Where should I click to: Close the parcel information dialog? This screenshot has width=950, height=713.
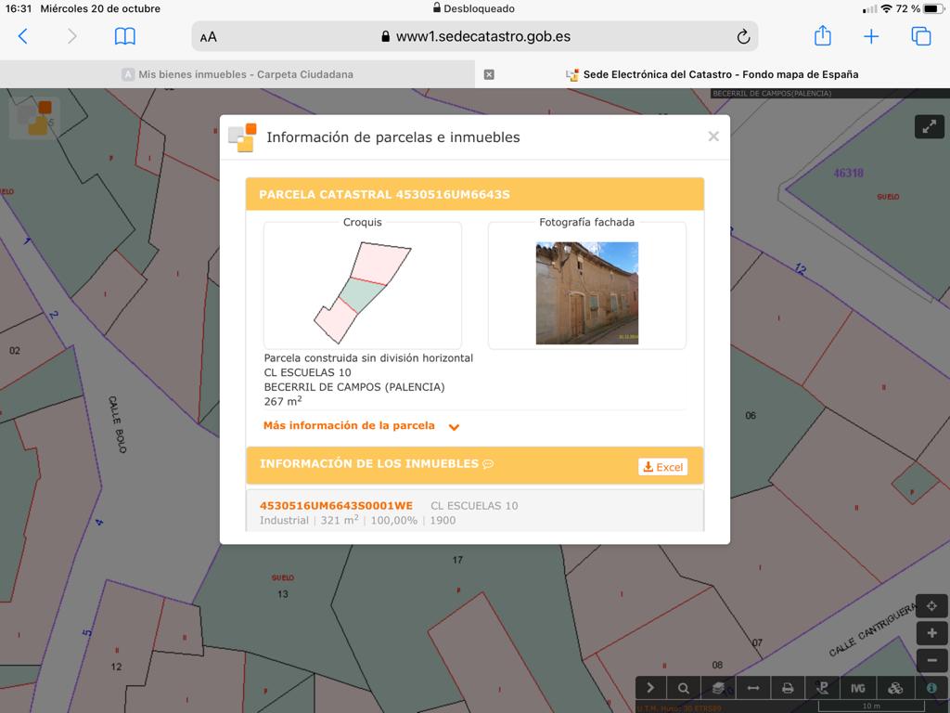click(713, 136)
